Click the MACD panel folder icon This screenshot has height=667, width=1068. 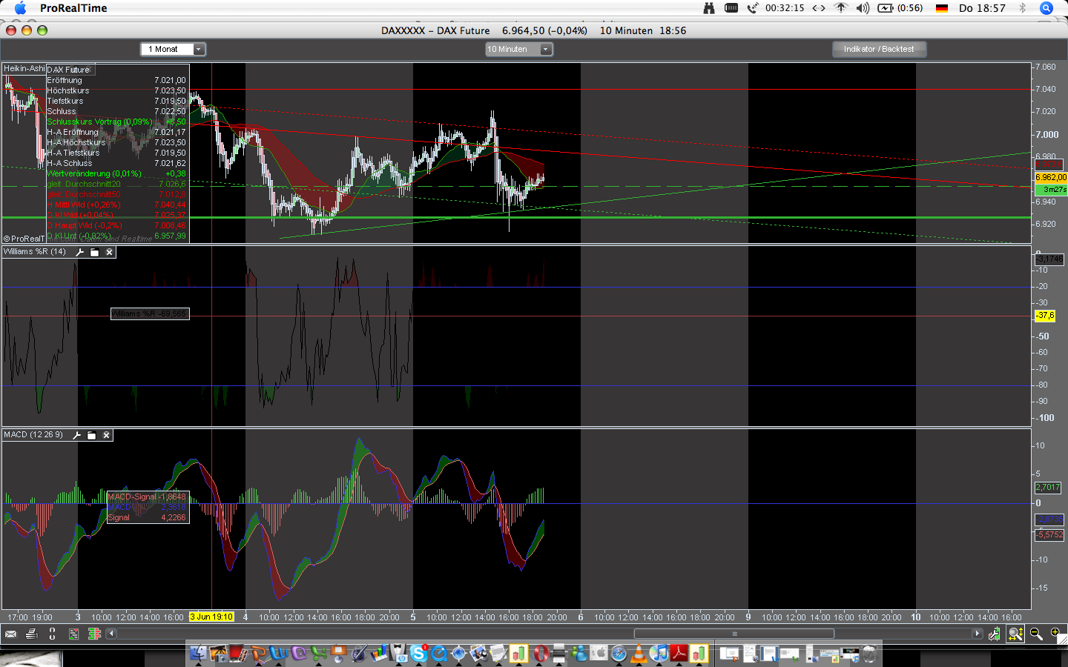(x=91, y=435)
